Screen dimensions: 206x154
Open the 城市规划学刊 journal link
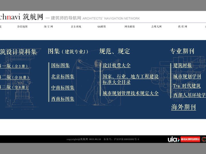[x=187, y=76]
